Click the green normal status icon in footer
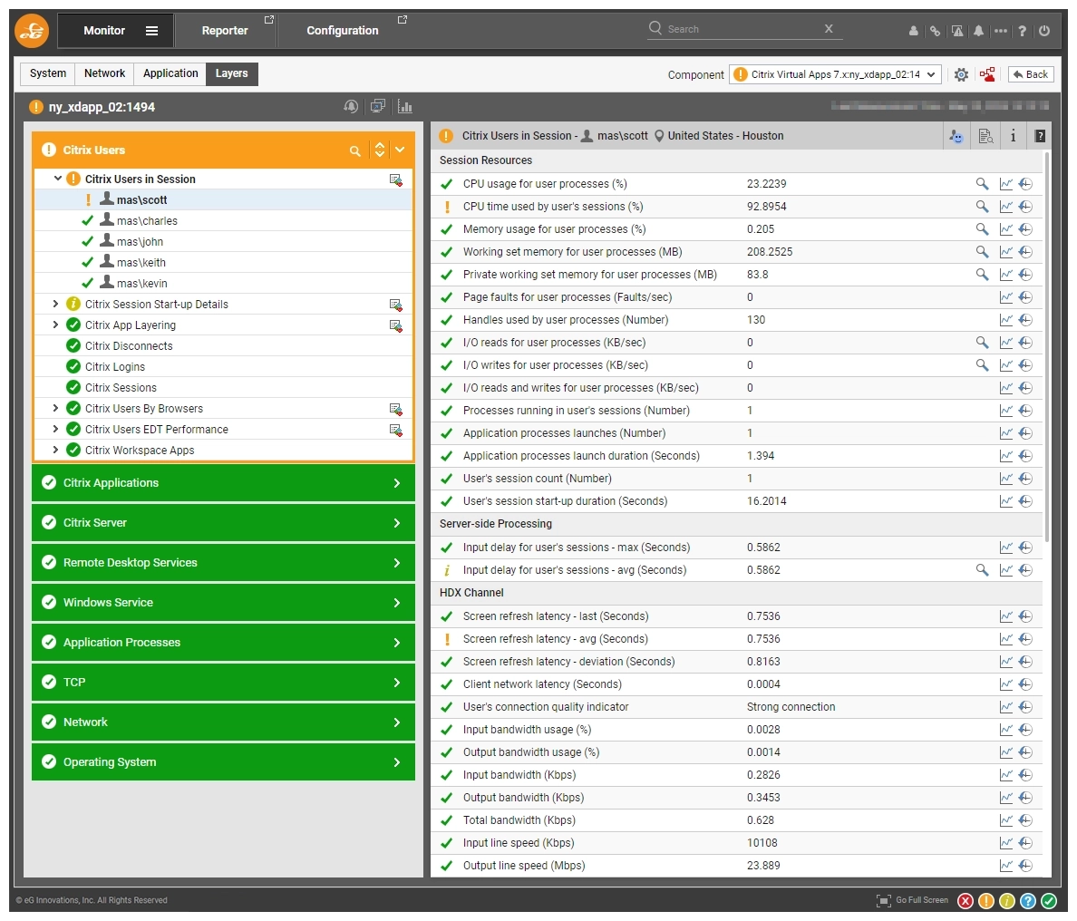 tap(1049, 901)
